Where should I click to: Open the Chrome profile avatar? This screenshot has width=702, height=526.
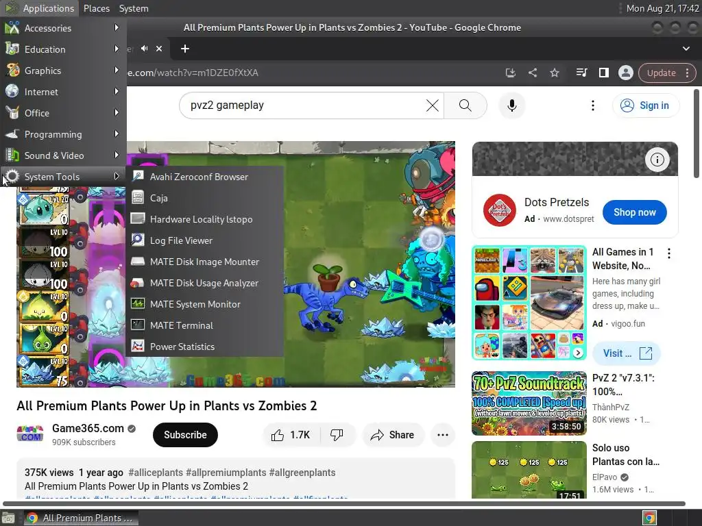pyautogui.click(x=625, y=73)
